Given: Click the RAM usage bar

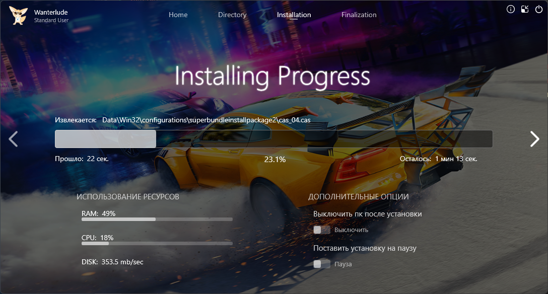Looking at the screenshot, I should pos(157,219).
